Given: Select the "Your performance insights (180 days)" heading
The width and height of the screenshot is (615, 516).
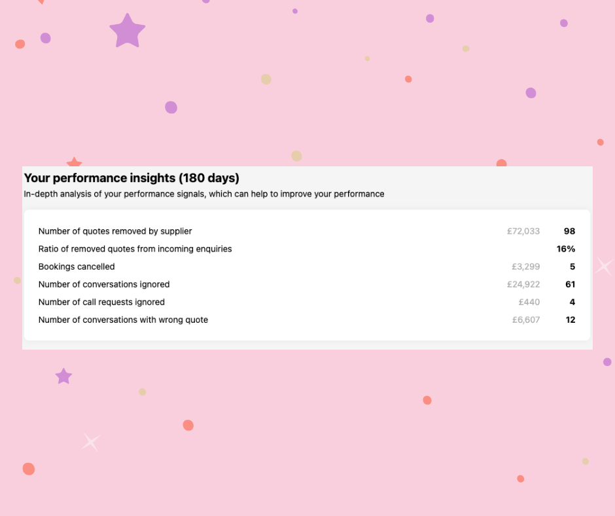Looking at the screenshot, I should click(132, 178).
